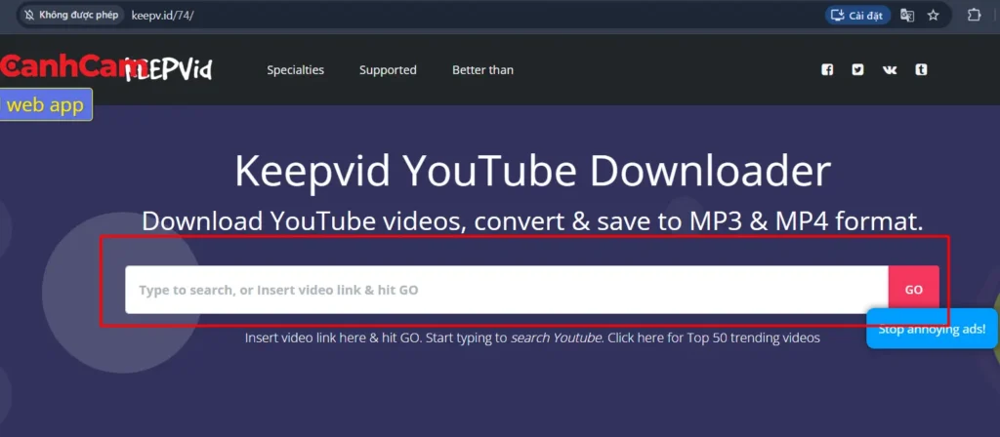Image resolution: width=1000 pixels, height=437 pixels.
Task: Click the Stop annoying ads! button
Action: click(932, 329)
